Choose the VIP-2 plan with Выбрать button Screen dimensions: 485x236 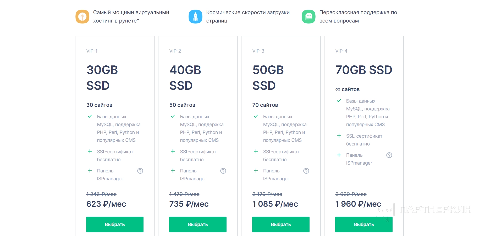[x=198, y=224]
